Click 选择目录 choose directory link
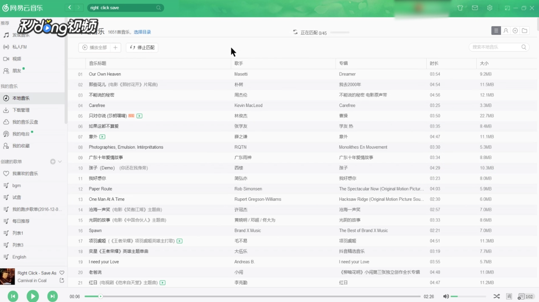The image size is (539, 302). [142, 32]
